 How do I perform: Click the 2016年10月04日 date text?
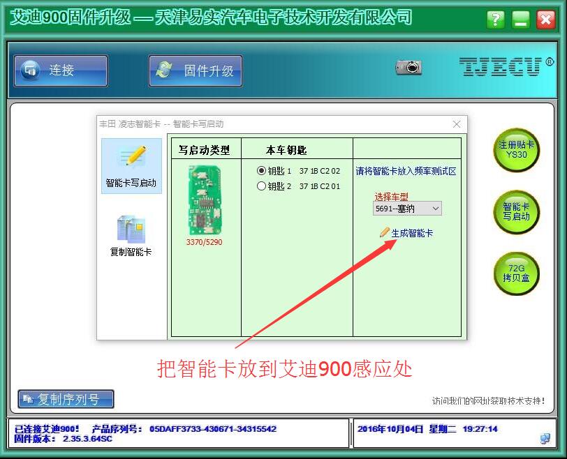coord(390,429)
